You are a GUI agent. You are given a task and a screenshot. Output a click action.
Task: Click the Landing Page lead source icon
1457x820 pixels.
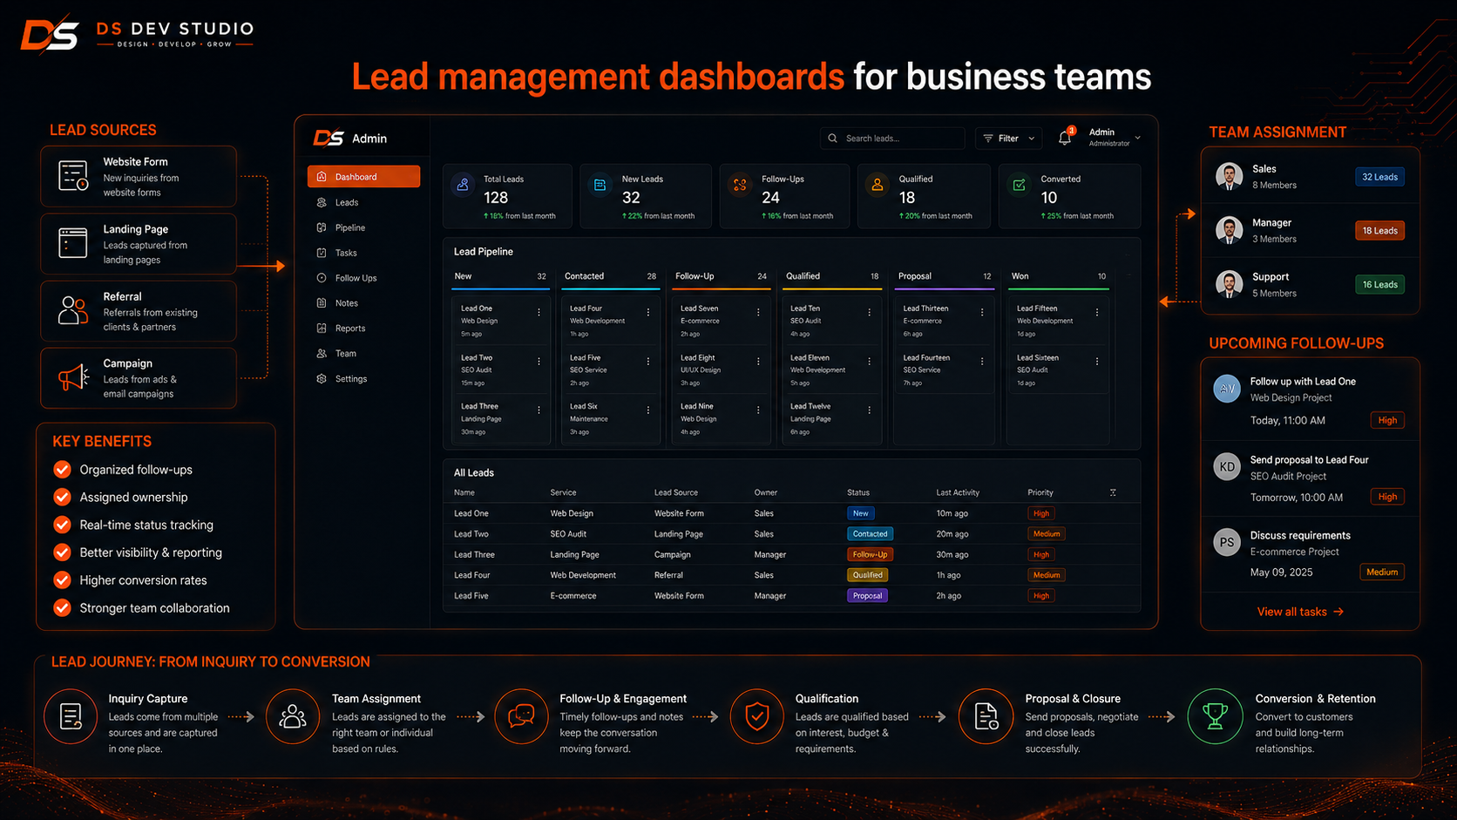73,243
